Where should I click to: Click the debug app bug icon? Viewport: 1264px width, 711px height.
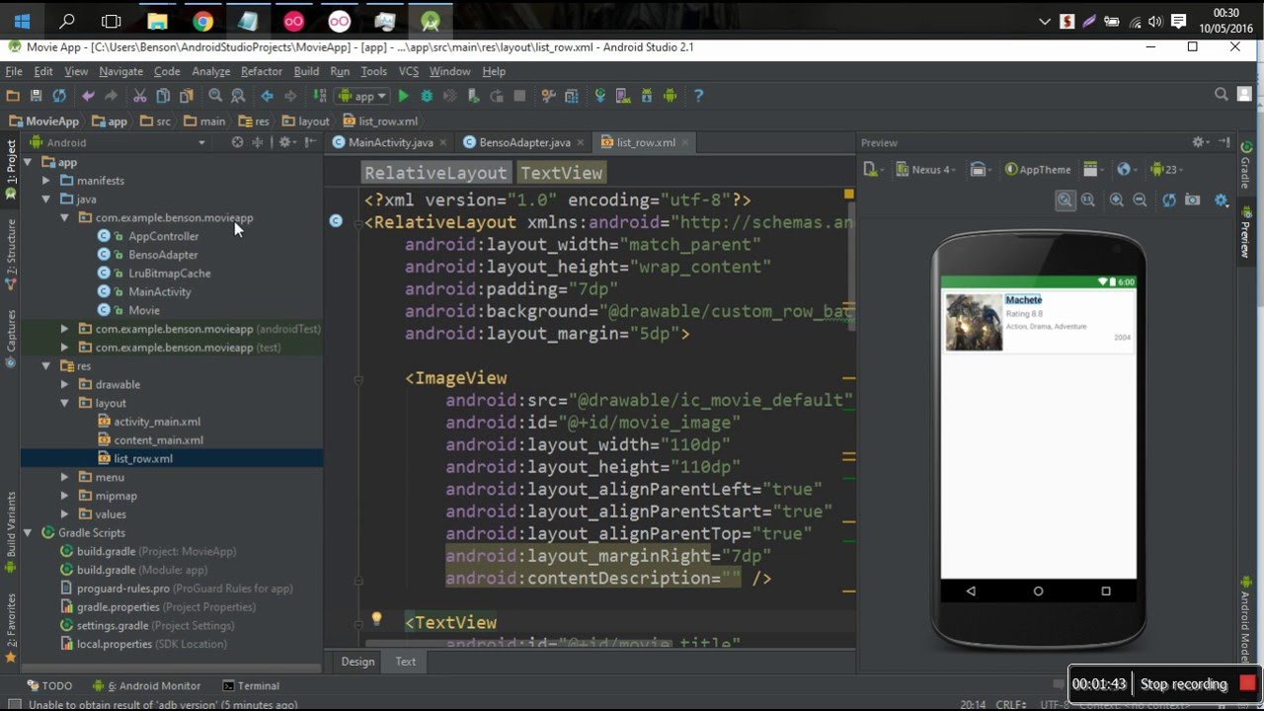point(427,96)
